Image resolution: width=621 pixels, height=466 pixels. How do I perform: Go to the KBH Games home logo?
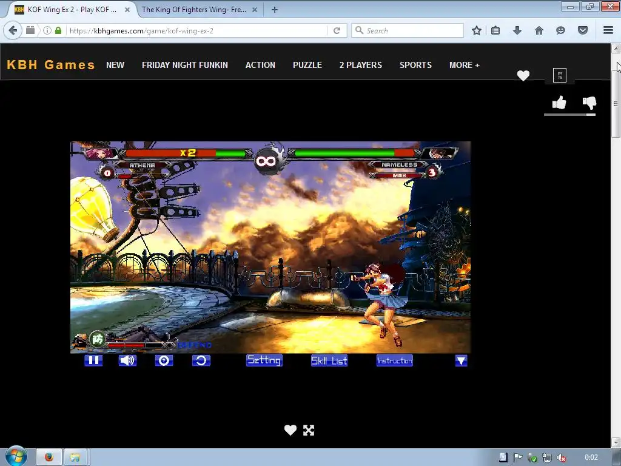(x=51, y=64)
